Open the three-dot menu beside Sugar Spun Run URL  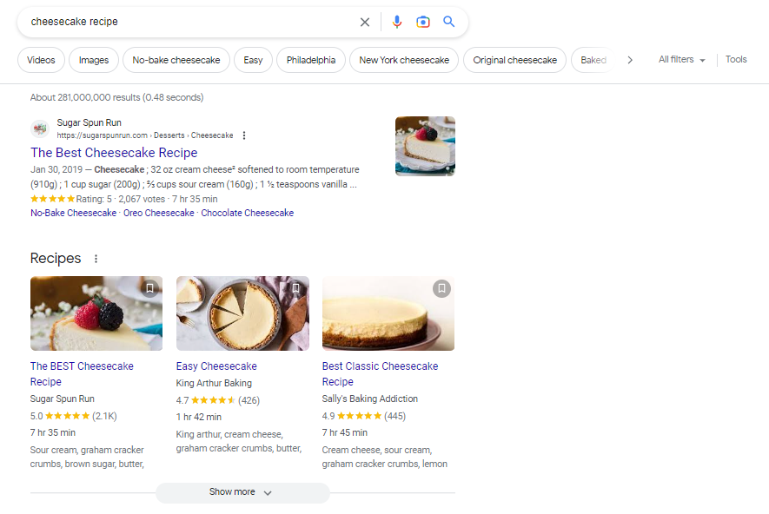pyautogui.click(x=244, y=135)
